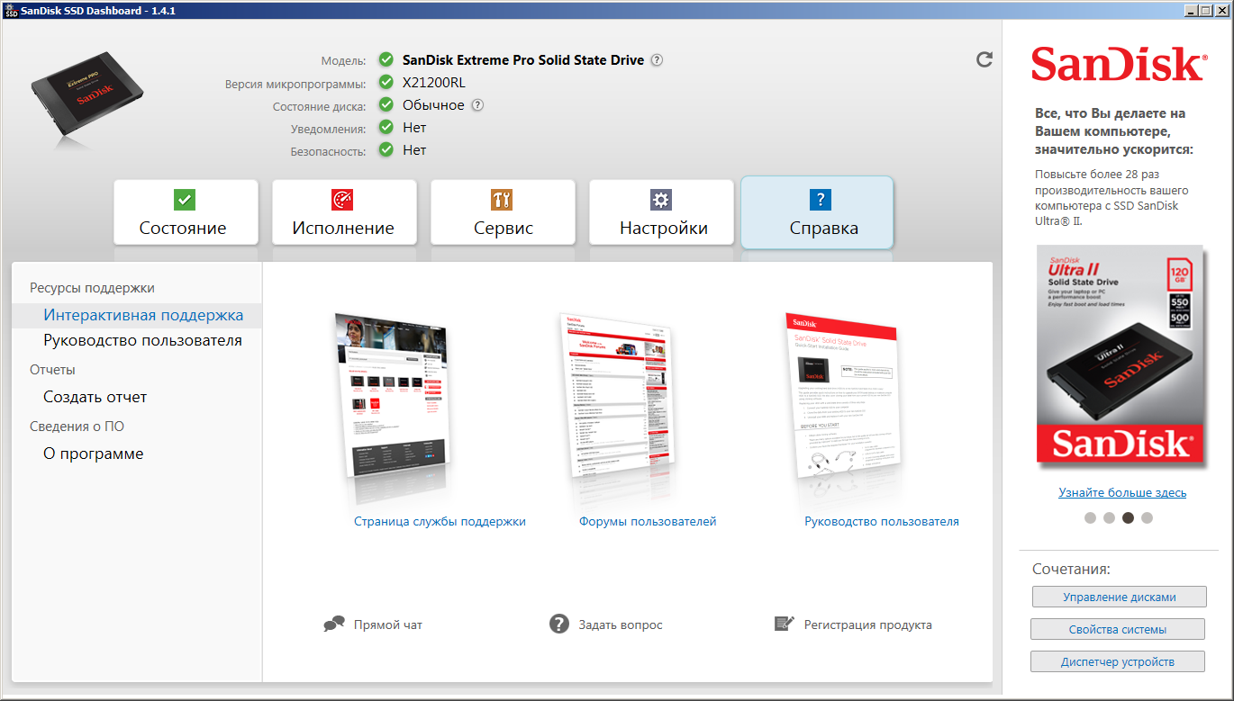1234x701 pixels.
Task: Switch to the Исполнение tab
Action: (x=344, y=212)
